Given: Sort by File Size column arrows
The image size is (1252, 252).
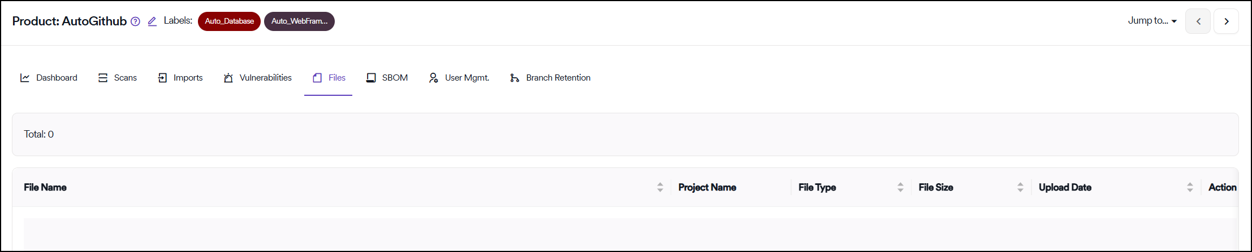Looking at the screenshot, I should click(1020, 187).
